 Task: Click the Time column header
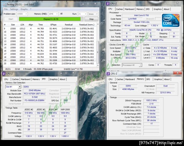(x=40, y=25)
